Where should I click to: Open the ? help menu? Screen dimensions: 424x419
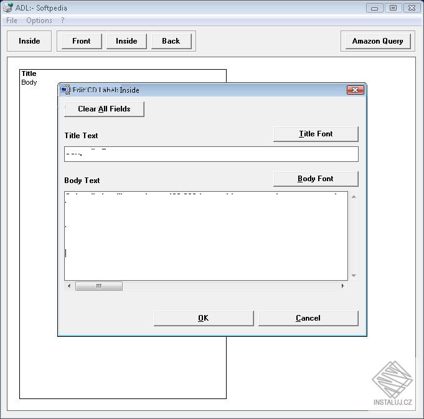pyautogui.click(x=62, y=21)
